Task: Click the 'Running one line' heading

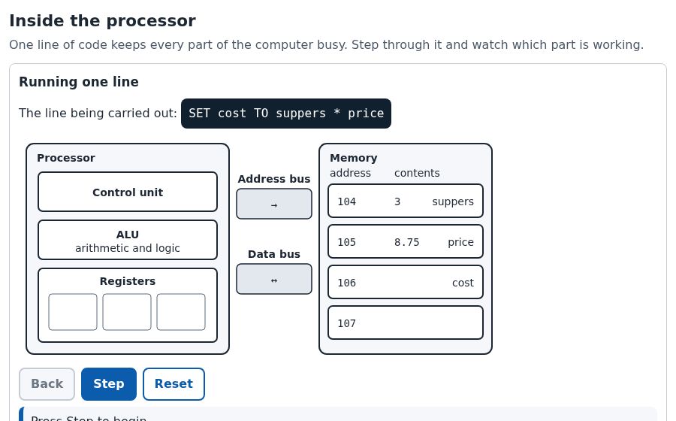Action: coord(79,82)
